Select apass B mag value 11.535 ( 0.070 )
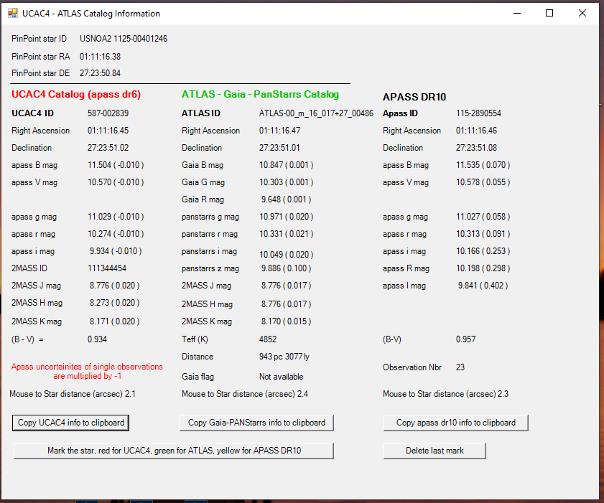This screenshot has height=503, width=604. [x=483, y=165]
